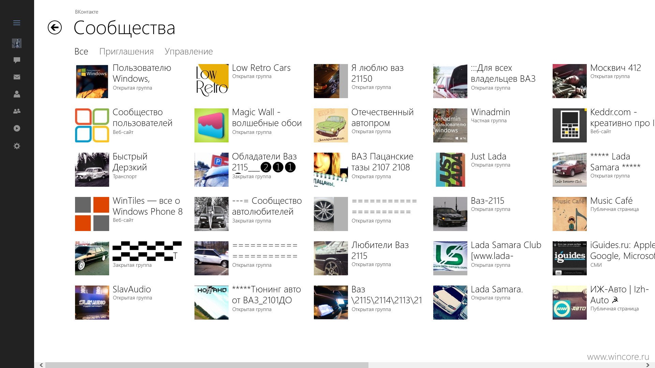Click the ВКонтакте app title text
The height and width of the screenshot is (368, 655).
(x=87, y=12)
